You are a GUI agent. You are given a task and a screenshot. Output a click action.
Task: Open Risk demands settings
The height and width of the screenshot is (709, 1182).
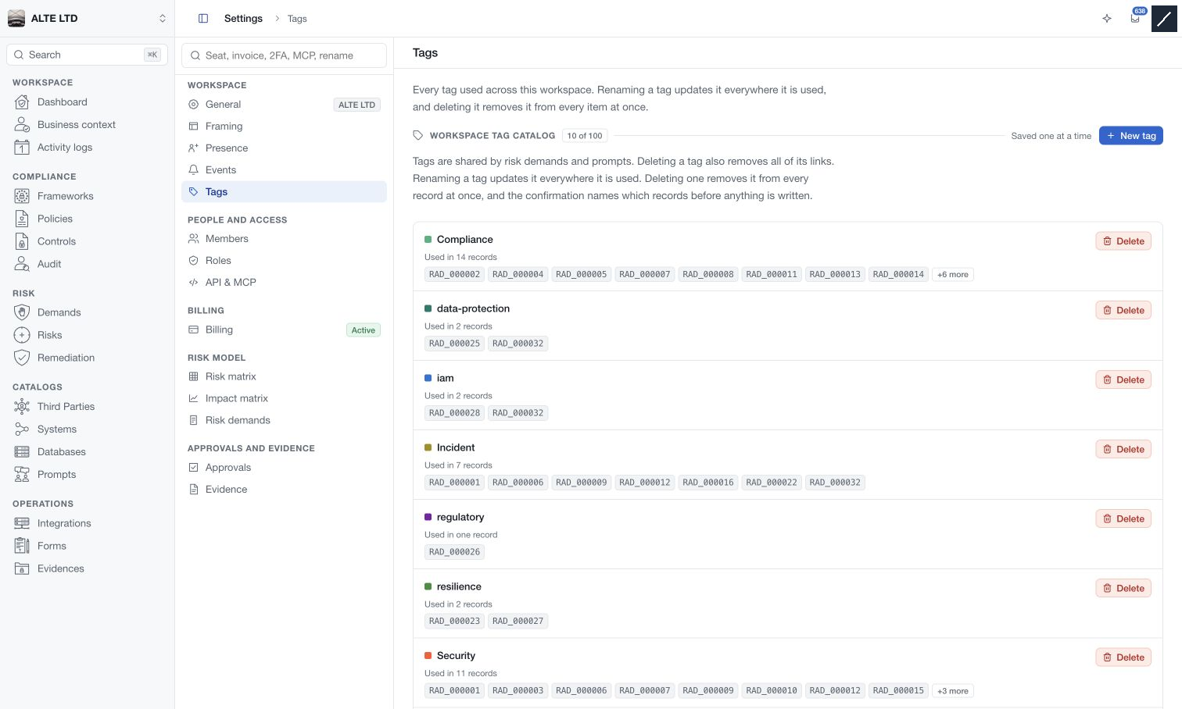click(x=284, y=421)
